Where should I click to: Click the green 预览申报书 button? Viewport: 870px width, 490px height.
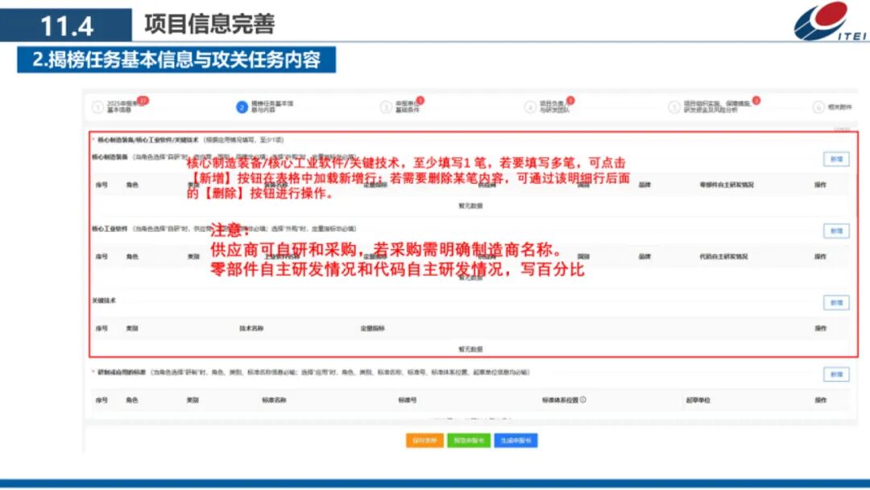tap(470, 440)
